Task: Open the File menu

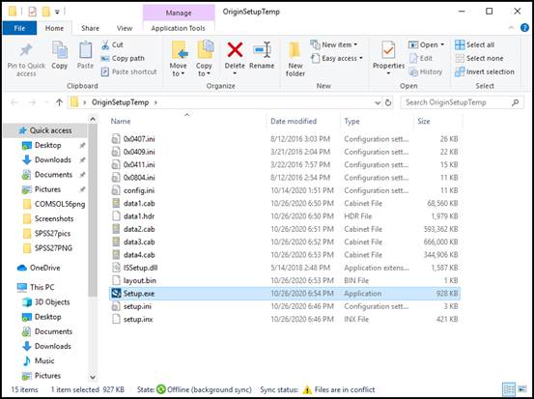Action: [x=19, y=28]
